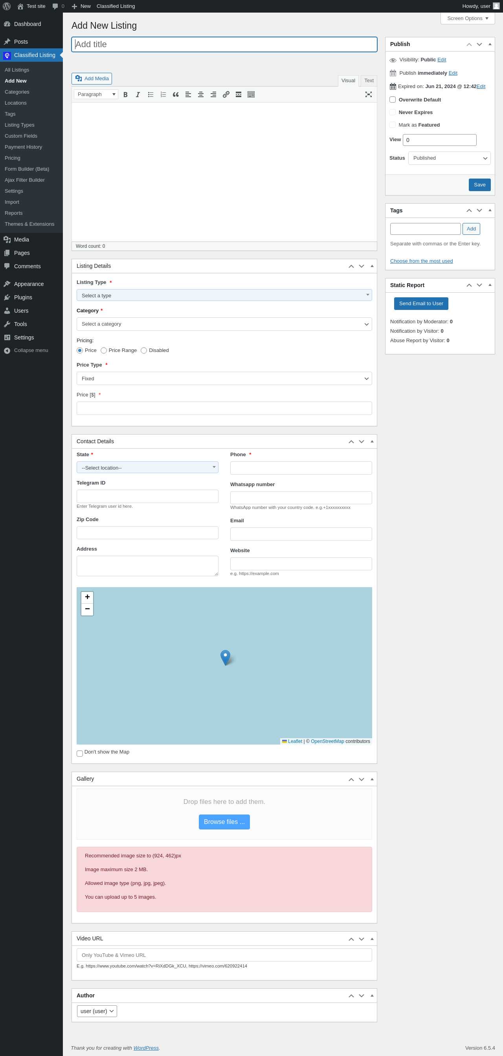Collapse the admin sidebar menu

click(31, 350)
